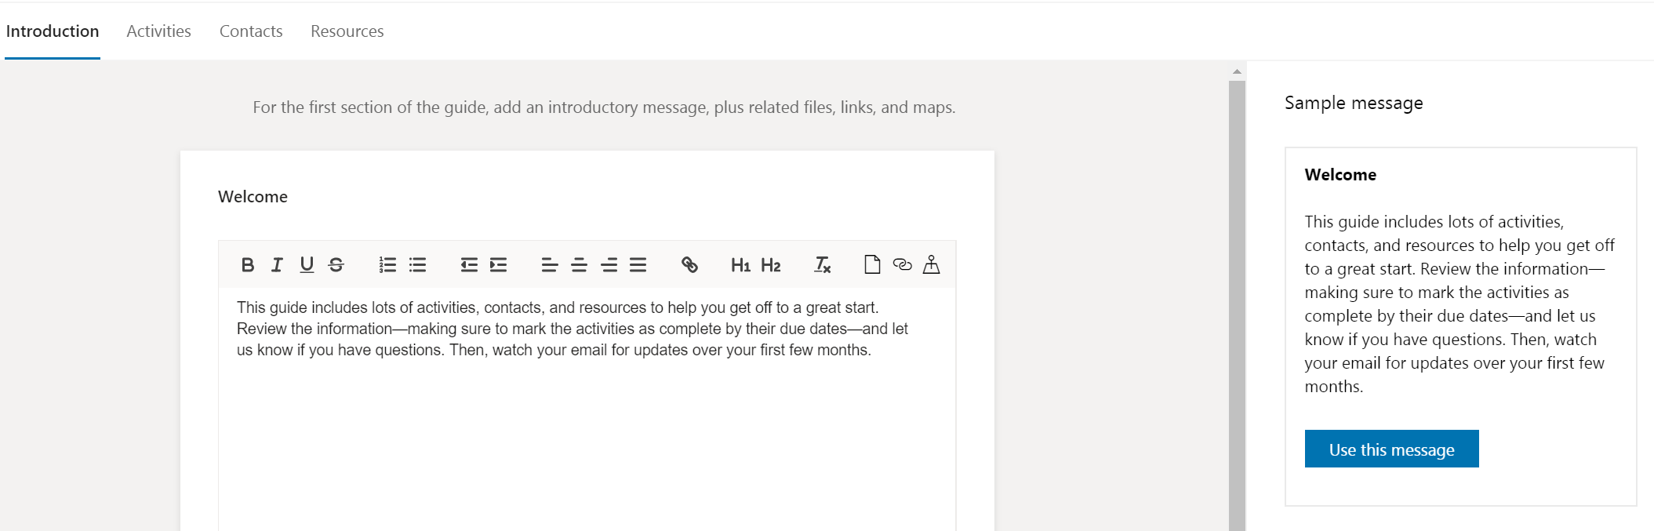Click the scrollbar up arrow
This screenshot has width=1654, height=531.
1237,71
